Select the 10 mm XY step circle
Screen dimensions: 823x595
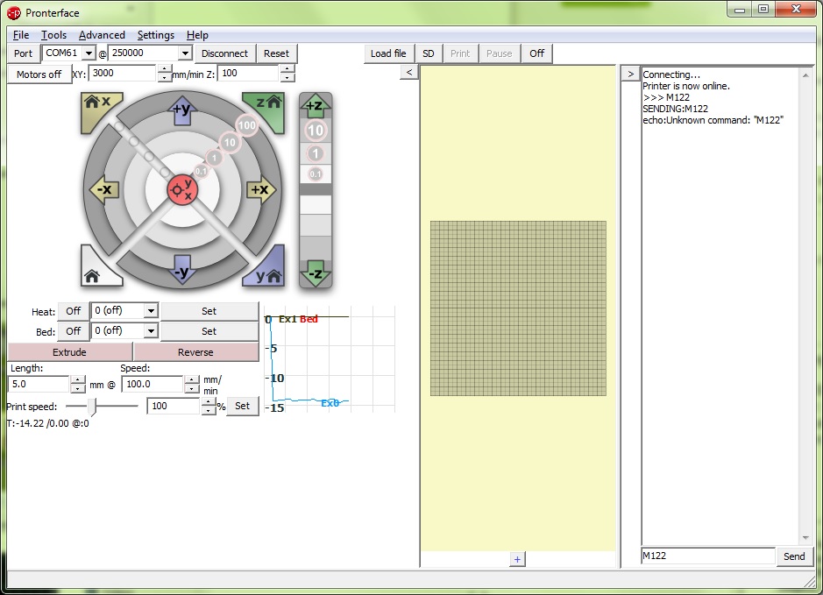230,142
